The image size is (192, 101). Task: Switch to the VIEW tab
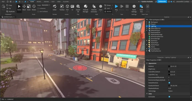(x=59, y=2)
